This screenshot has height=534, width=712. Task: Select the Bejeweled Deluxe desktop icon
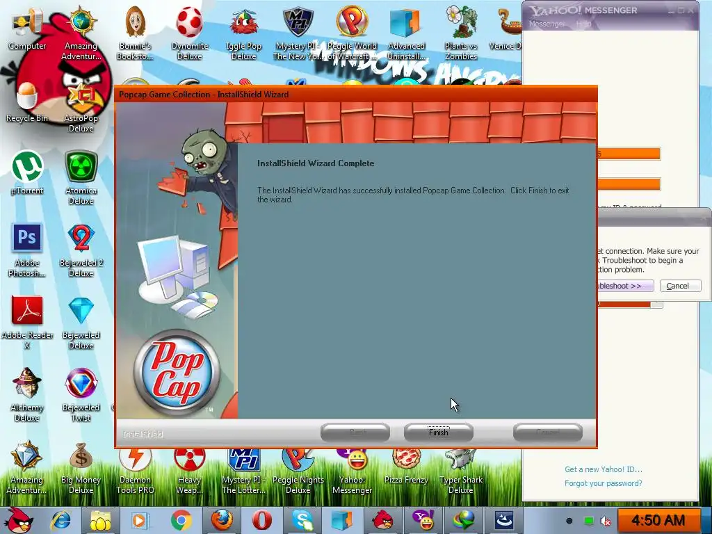pos(81,323)
